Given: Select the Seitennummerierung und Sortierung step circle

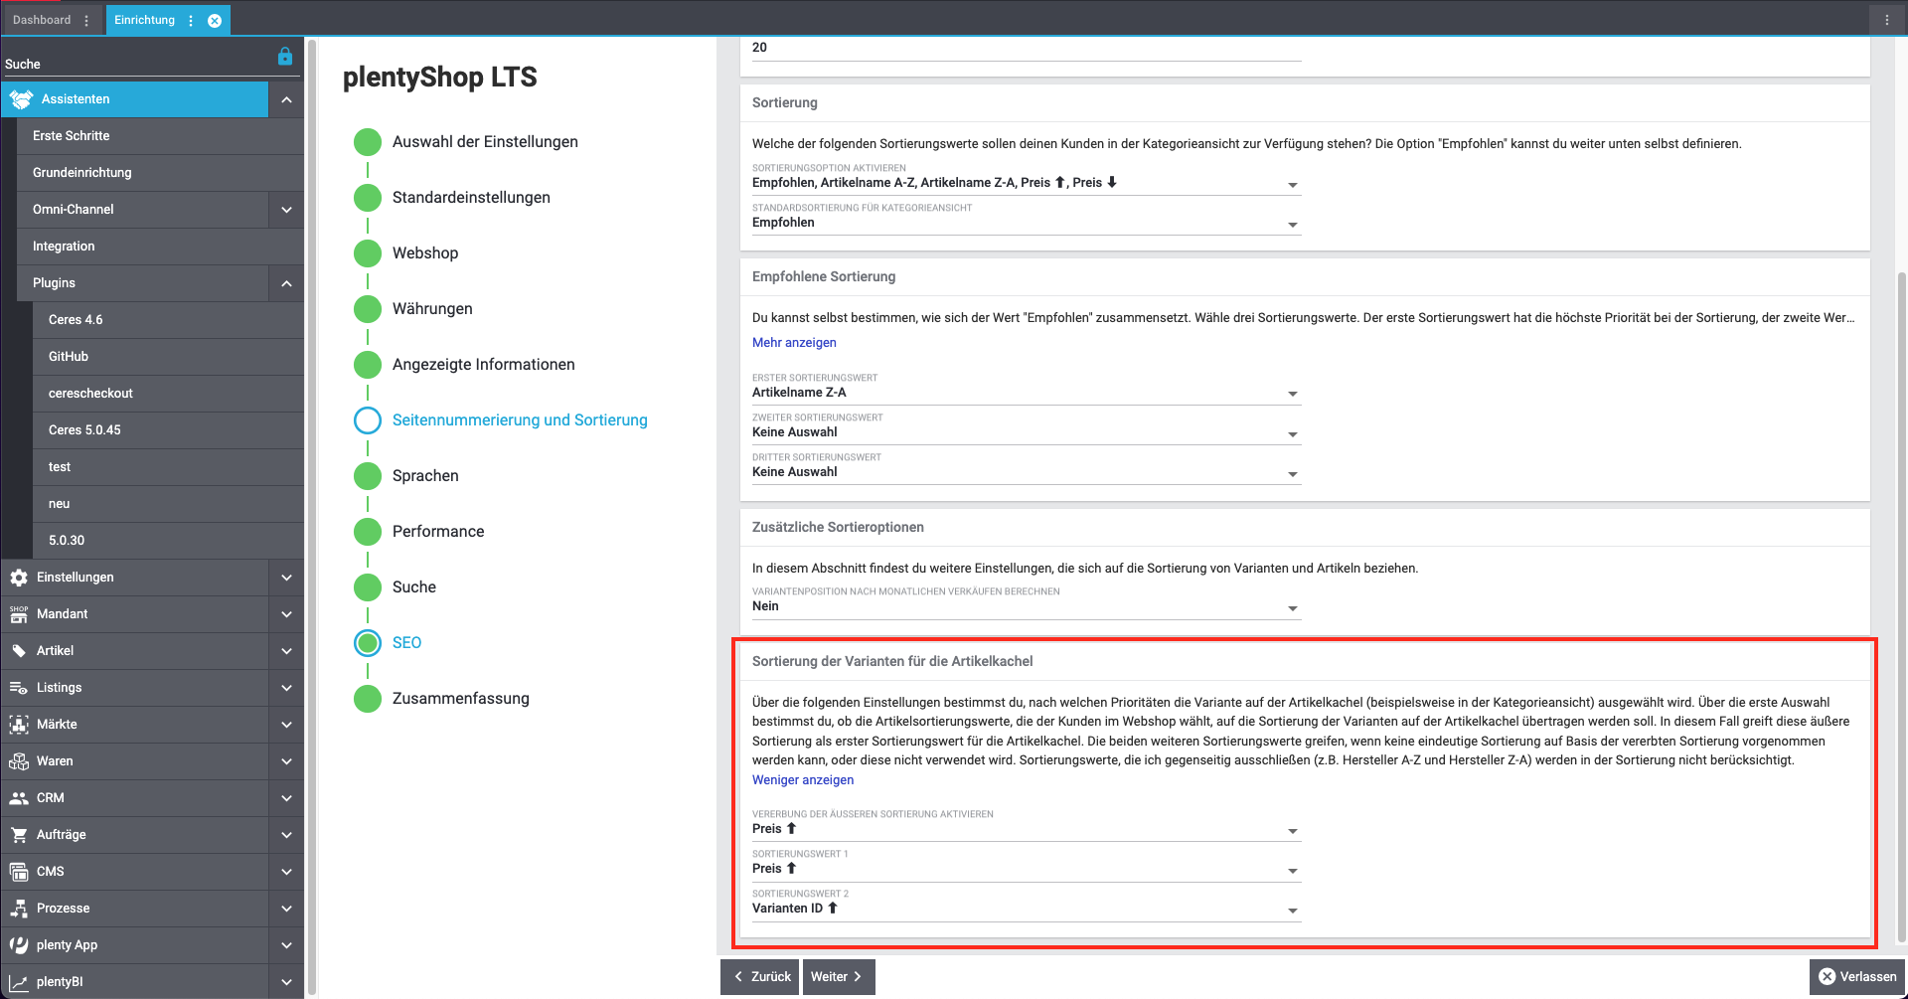Looking at the screenshot, I should (x=368, y=420).
